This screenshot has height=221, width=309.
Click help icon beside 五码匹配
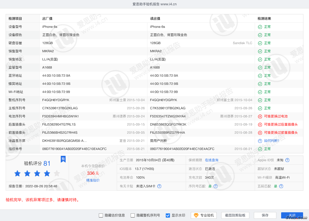(281, 186)
